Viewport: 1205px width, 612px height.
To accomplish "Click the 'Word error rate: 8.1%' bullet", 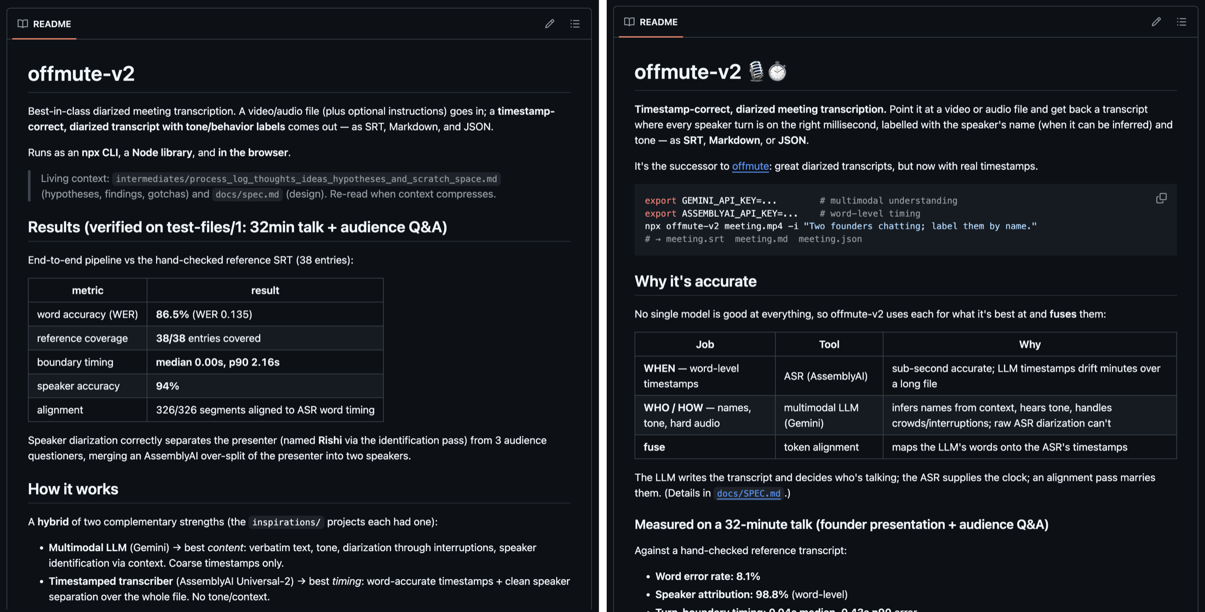I will 708,576.
